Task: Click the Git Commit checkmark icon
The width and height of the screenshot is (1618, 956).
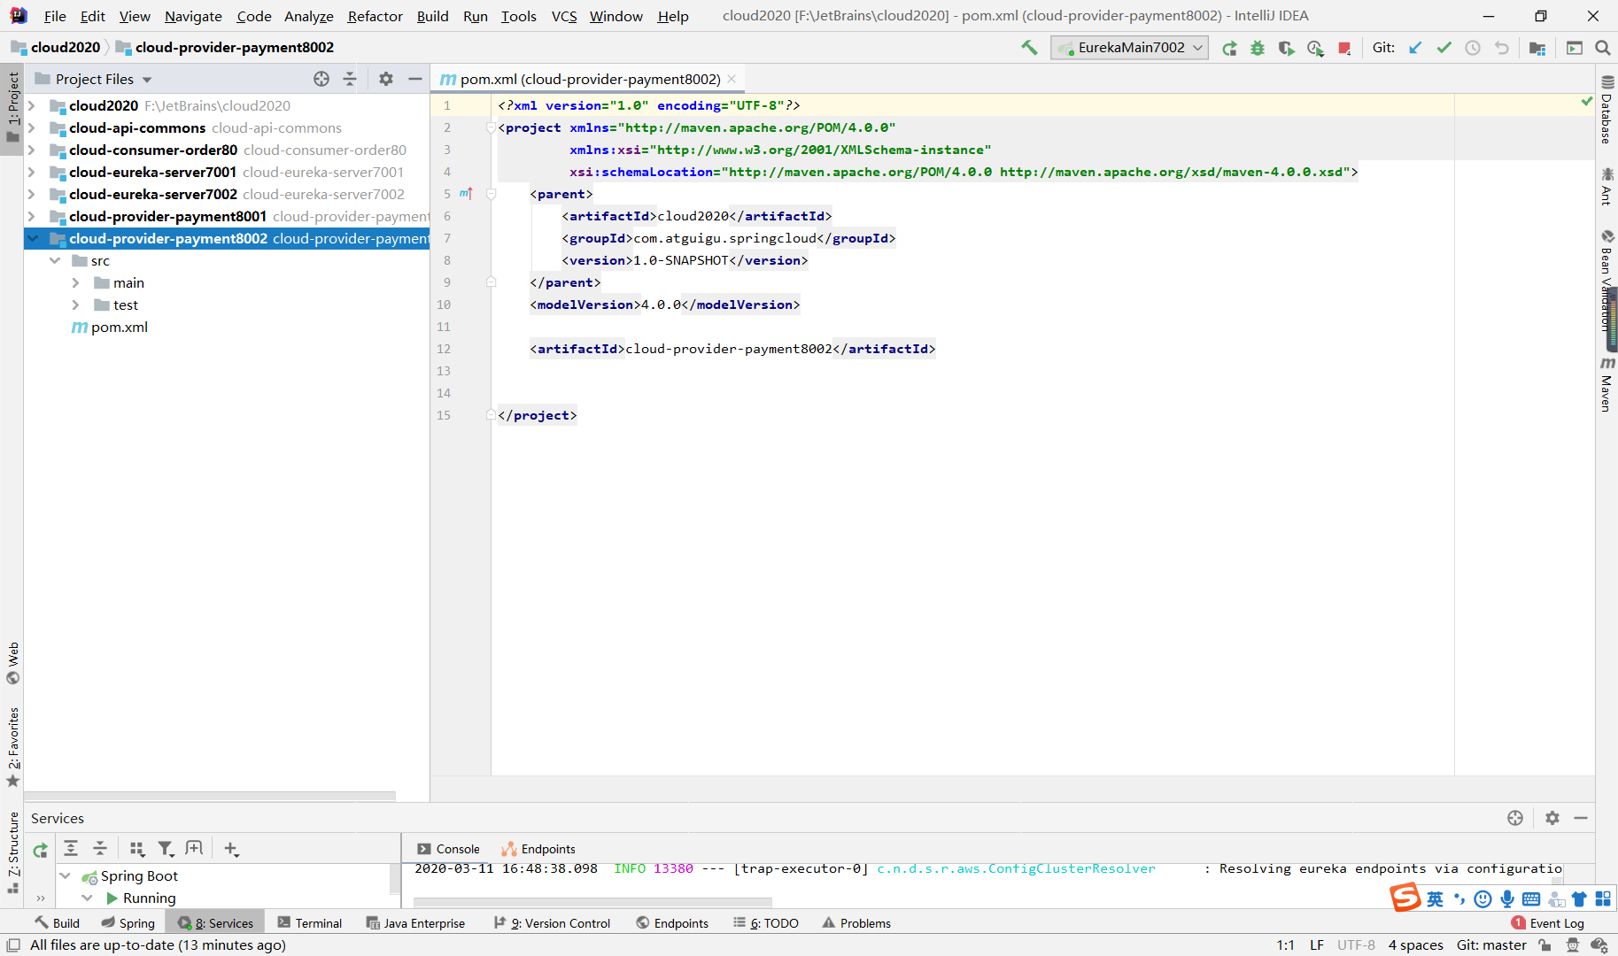Action: [x=1444, y=48]
